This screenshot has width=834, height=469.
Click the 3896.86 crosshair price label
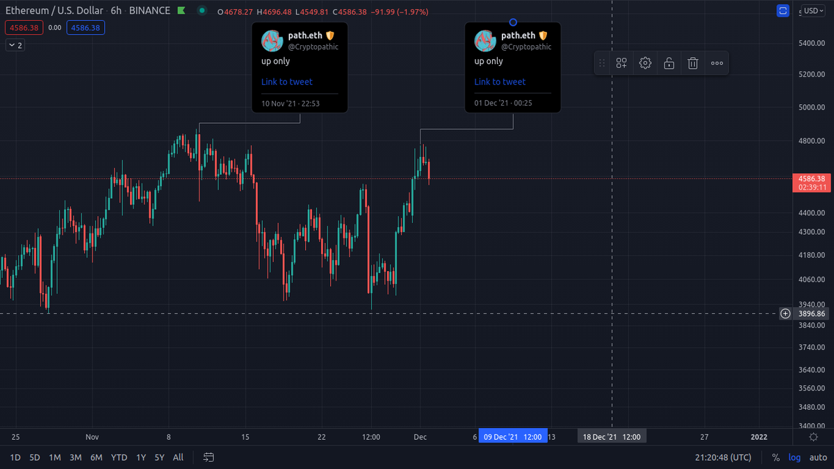(812, 313)
